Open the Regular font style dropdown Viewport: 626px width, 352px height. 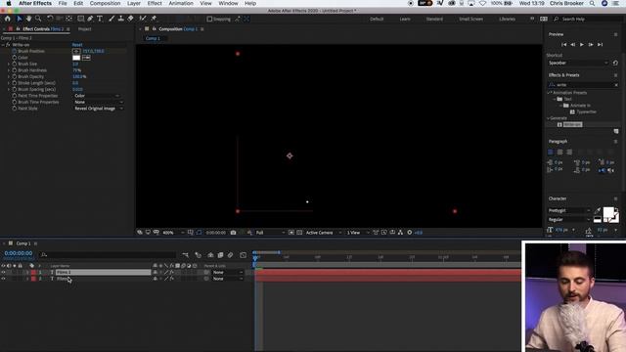point(568,219)
